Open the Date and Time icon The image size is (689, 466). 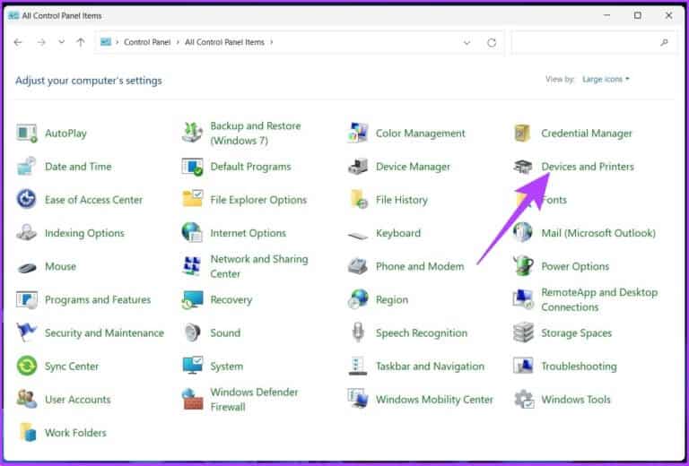tap(27, 167)
